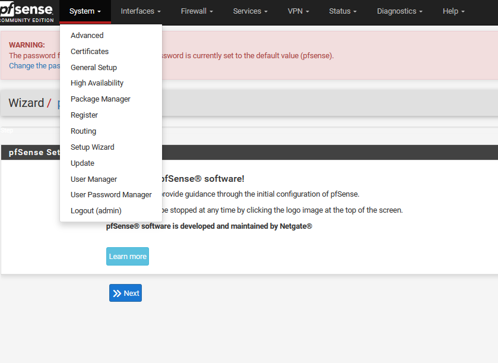Open Certificates menu entry
The image size is (498, 363).
[90, 52]
